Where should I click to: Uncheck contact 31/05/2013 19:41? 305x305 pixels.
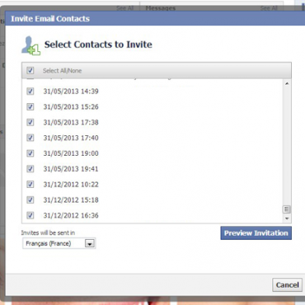(x=30, y=169)
